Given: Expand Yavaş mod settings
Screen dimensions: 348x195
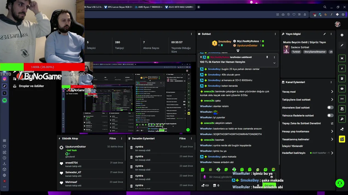Looking at the screenshot, I should pos(332,92).
